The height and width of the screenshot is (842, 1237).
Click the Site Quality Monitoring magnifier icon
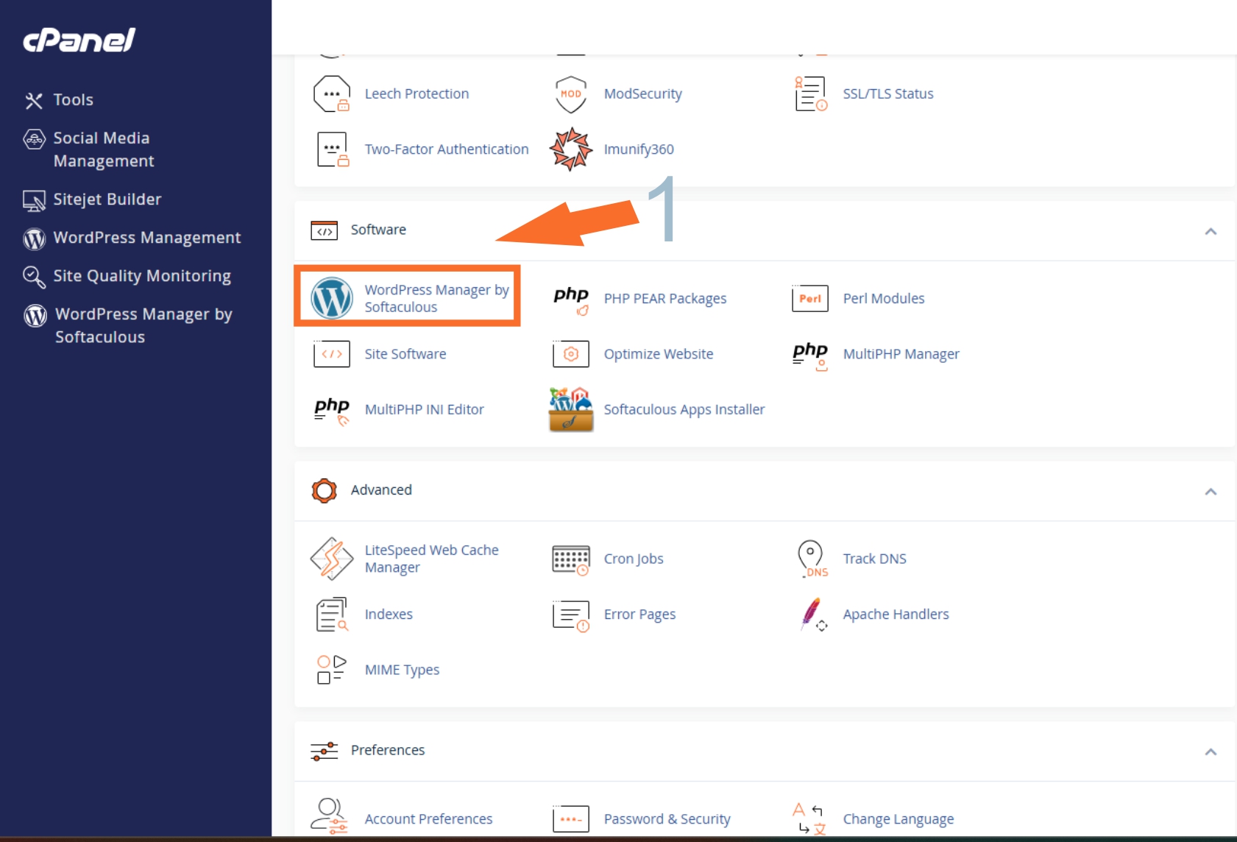click(34, 277)
